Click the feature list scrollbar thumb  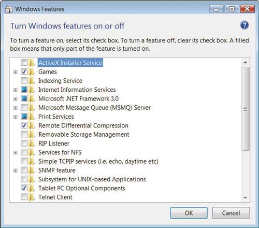point(246,109)
